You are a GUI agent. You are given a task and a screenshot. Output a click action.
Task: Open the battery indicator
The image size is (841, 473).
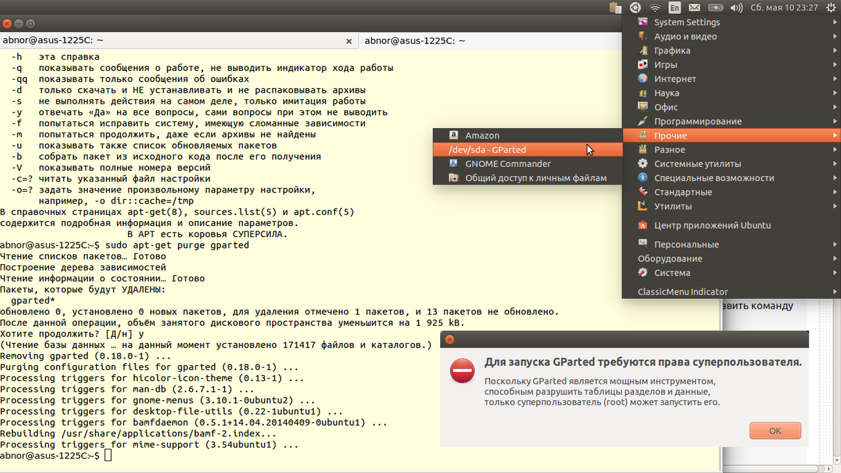click(717, 8)
